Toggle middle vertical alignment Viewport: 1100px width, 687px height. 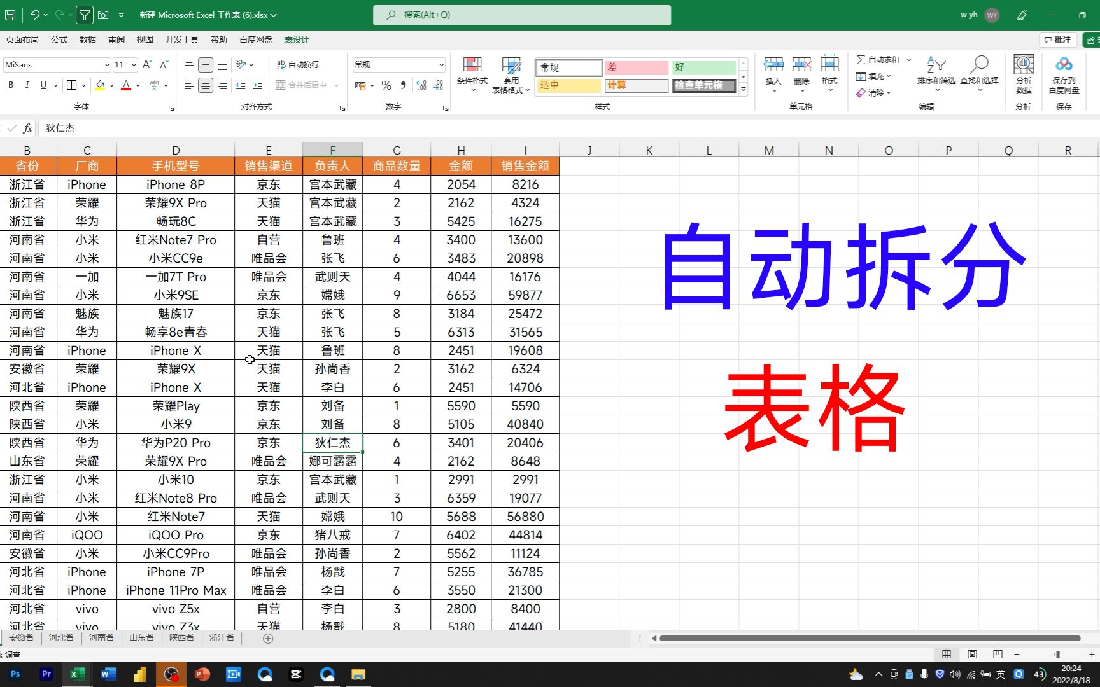(206, 64)
